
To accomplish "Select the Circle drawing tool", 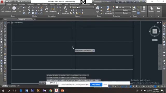I will [14, 9].
